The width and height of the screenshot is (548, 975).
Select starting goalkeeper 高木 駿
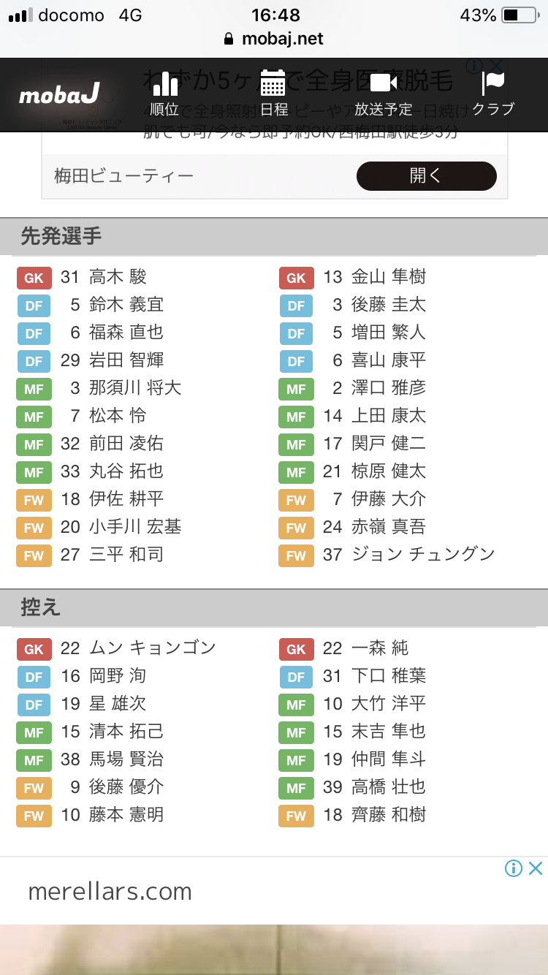point(117,277)
